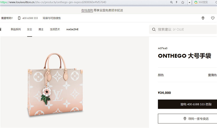Bookmark page with the star icon

[183, 2]
